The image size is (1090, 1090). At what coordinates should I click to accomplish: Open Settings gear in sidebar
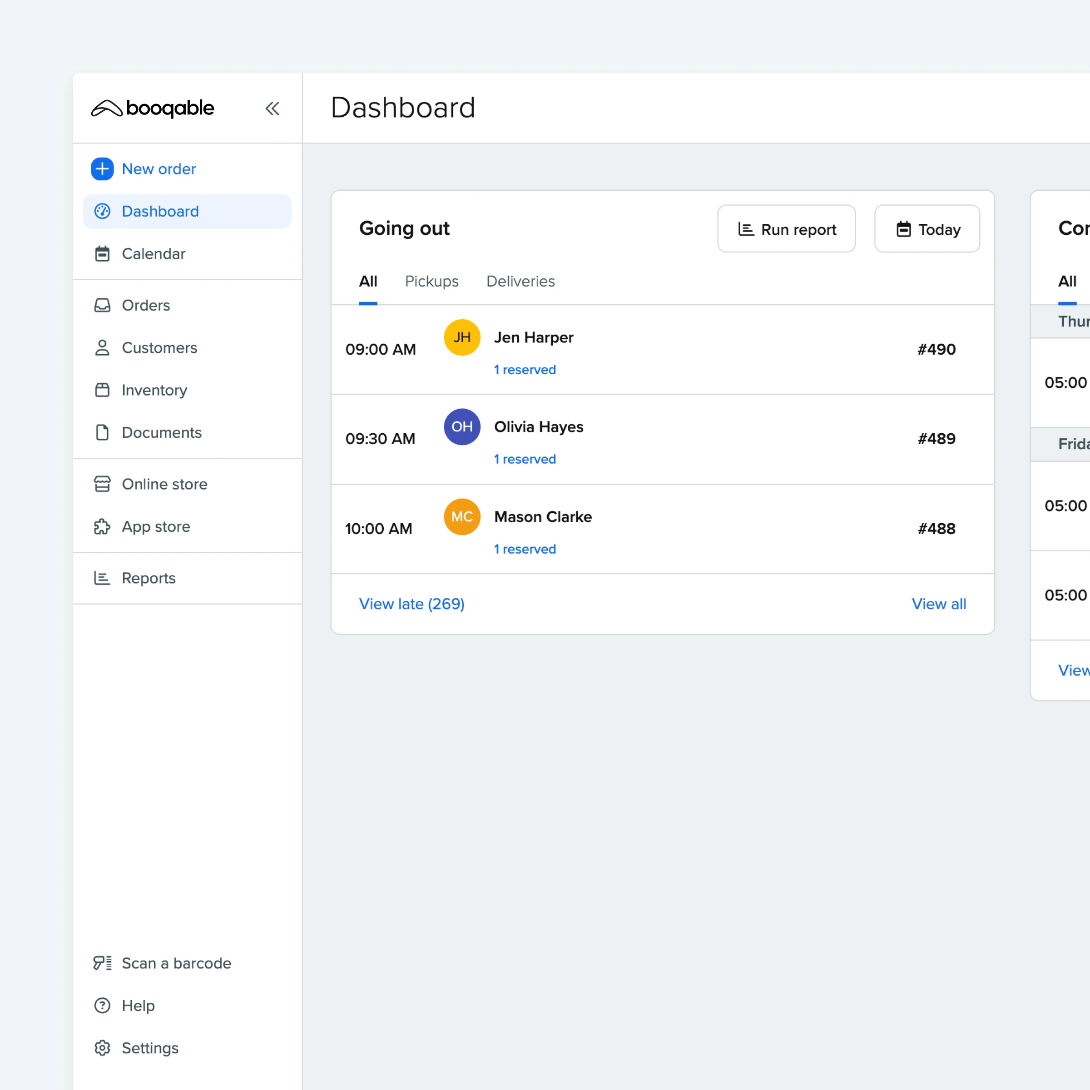102,1048
